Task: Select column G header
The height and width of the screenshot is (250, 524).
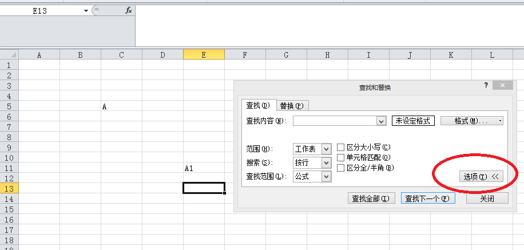Action: click(x=286, y=55)
